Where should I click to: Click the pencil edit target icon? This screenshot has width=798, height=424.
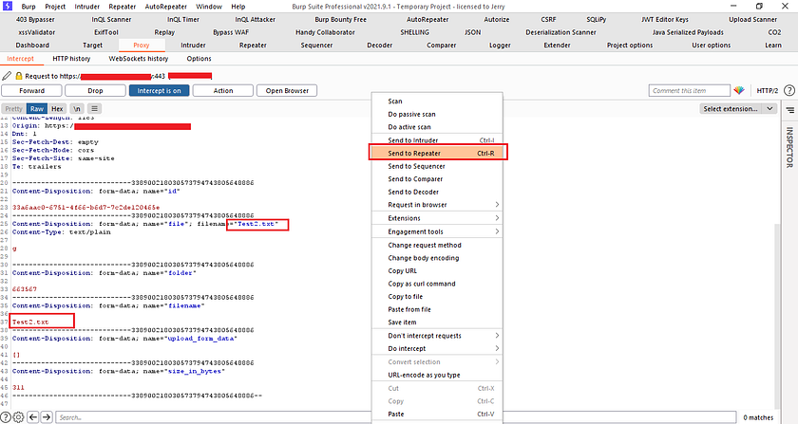click(7, 76)
